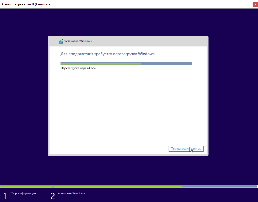The image size is (258, 202).
Task: Click the step 2 label 'Установка Windows'
Action: pyautogui.click(x=71, y=193)
